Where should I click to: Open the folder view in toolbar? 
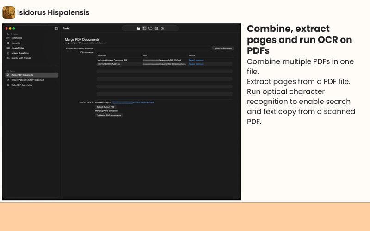(x=138, y=29)
